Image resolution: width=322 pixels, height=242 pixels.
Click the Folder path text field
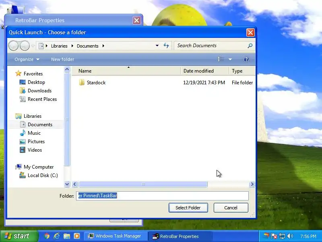(162, 196)
